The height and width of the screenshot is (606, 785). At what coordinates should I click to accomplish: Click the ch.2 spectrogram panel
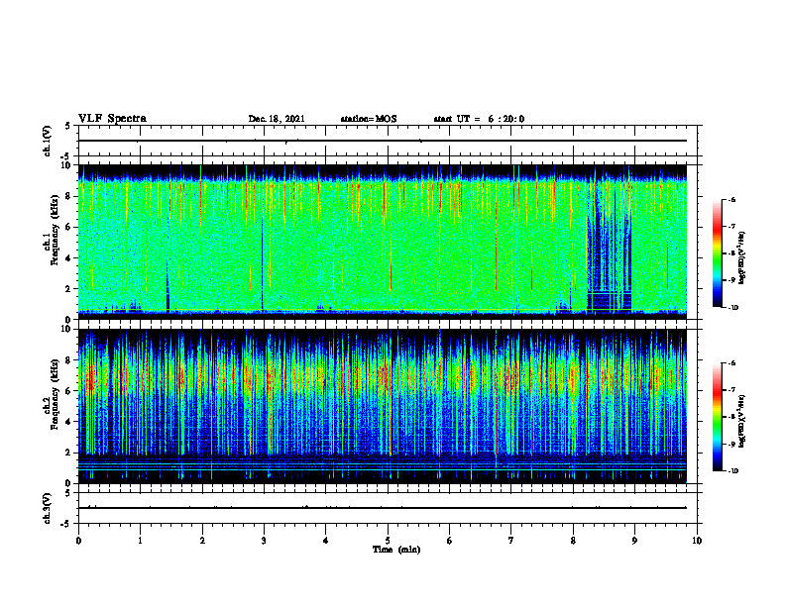(x=383, y=406)
